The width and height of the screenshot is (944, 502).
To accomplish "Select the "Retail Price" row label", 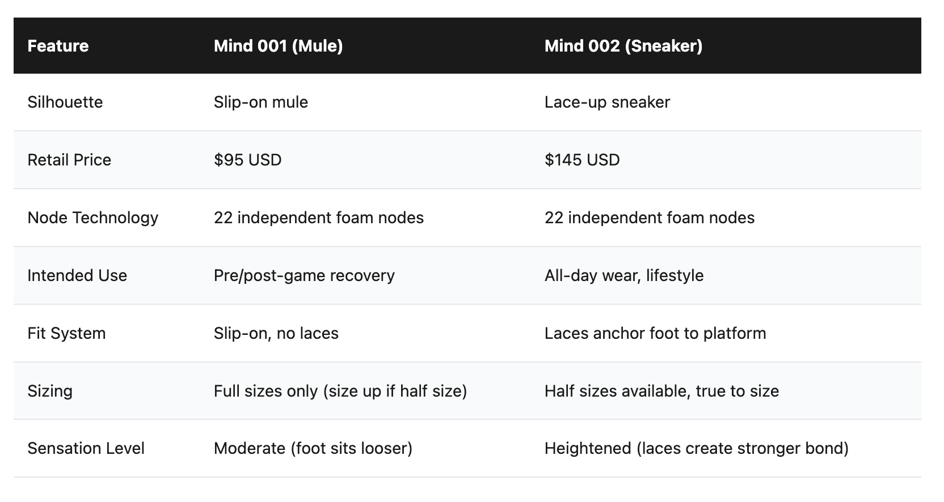I will coord(69,160).
